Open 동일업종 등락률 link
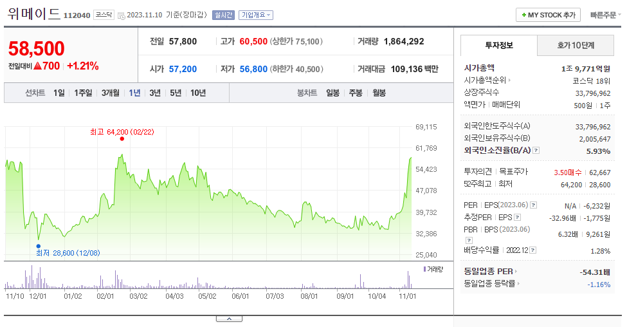This screenshot has height=327, width=627. pyautogui.click(x=491, y=284)
